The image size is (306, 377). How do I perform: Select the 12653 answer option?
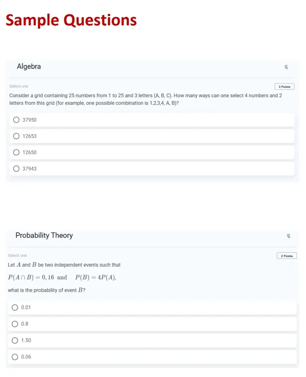(152, 136)
